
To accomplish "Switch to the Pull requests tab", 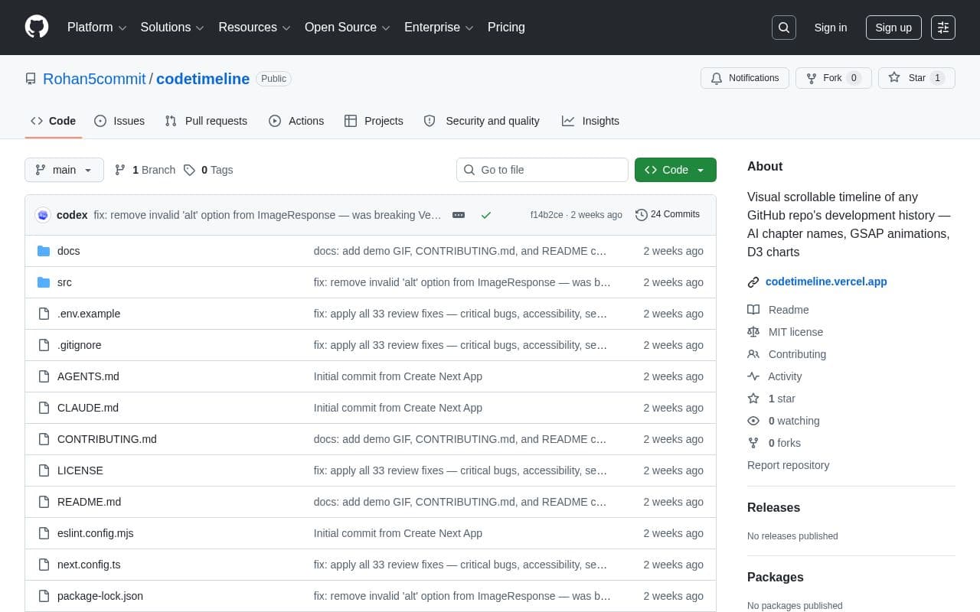I will pos(206,121).
